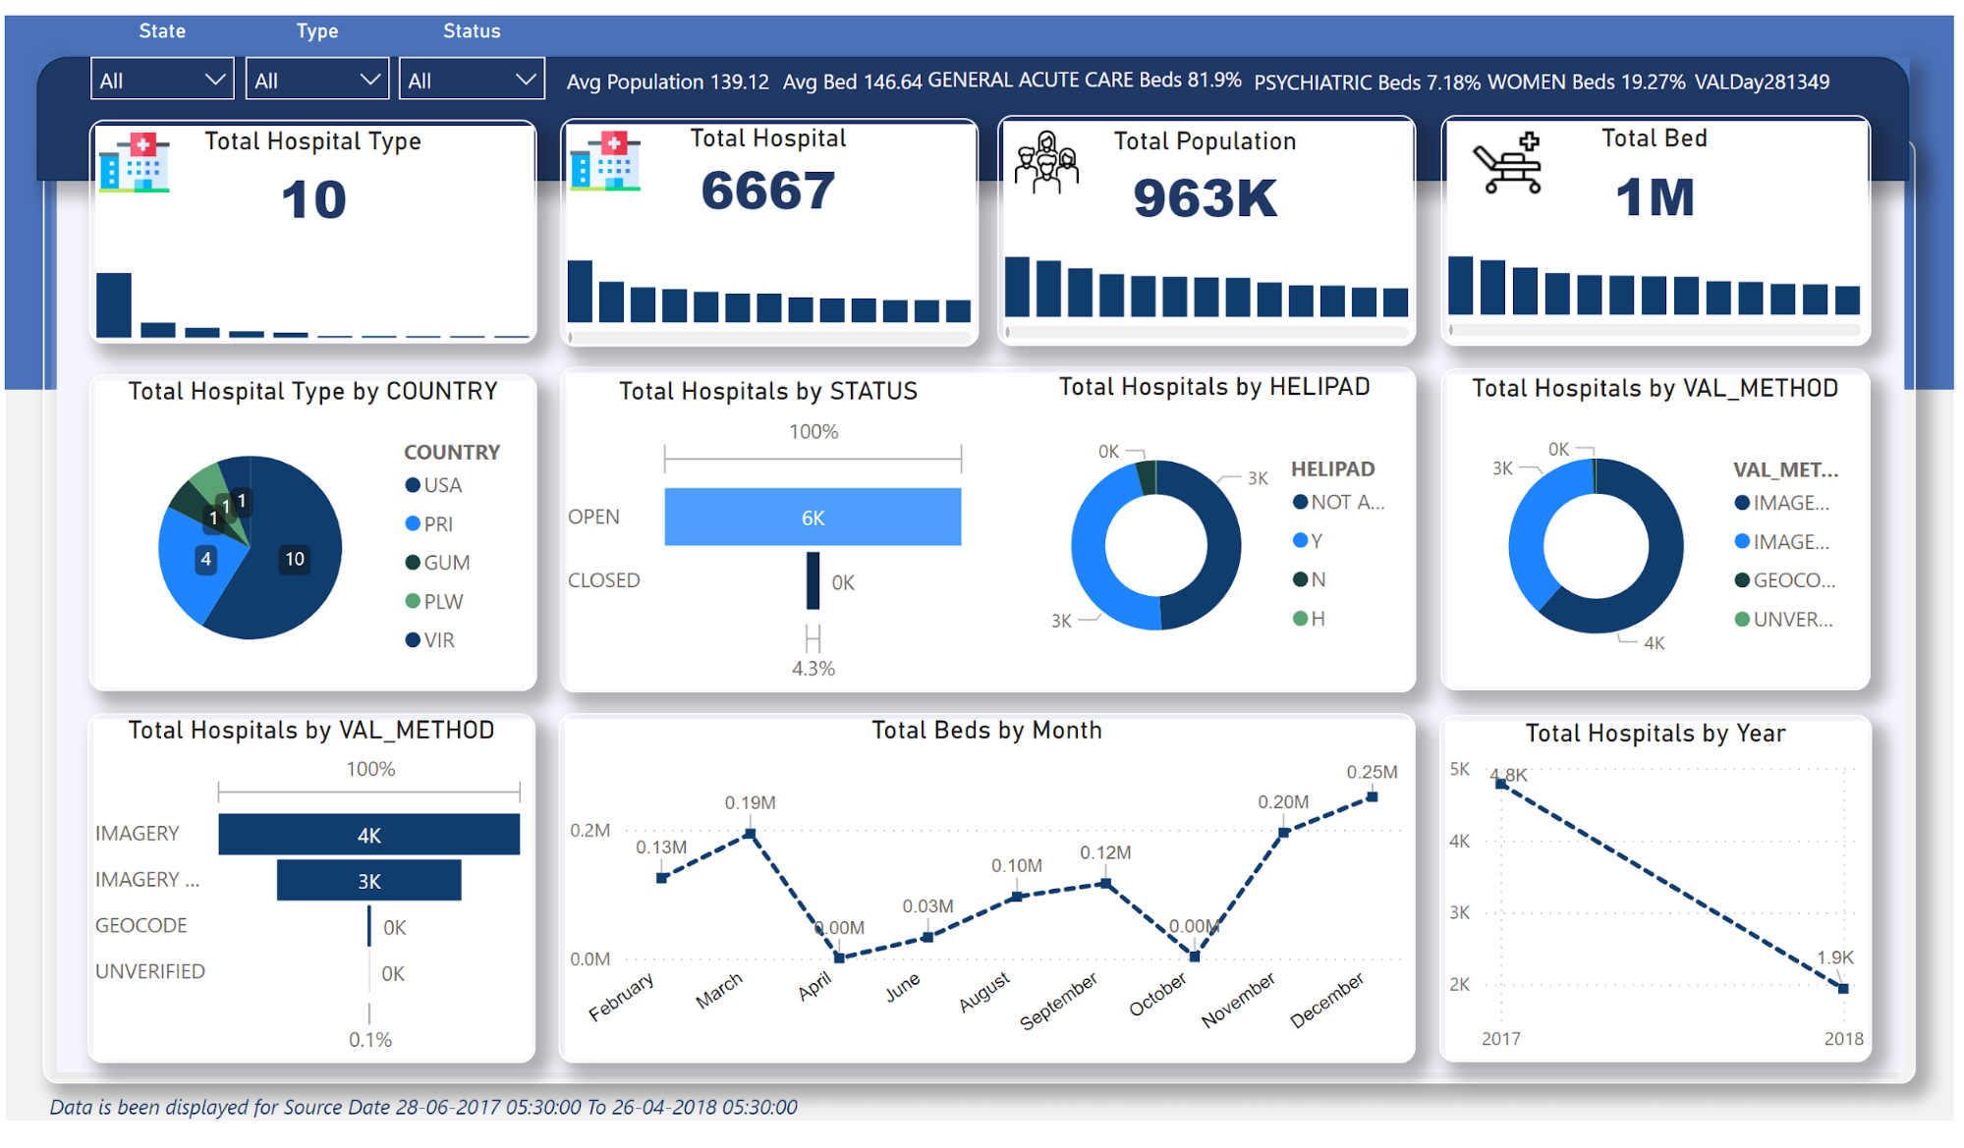Click PSYCHIATRIC Beds 7.18% text
Viewport: 1964px width, 1148px height.
coord(1368,82)
